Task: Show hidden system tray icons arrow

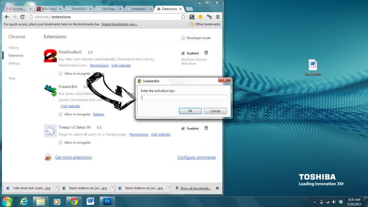Action: (x=315, y=202)
